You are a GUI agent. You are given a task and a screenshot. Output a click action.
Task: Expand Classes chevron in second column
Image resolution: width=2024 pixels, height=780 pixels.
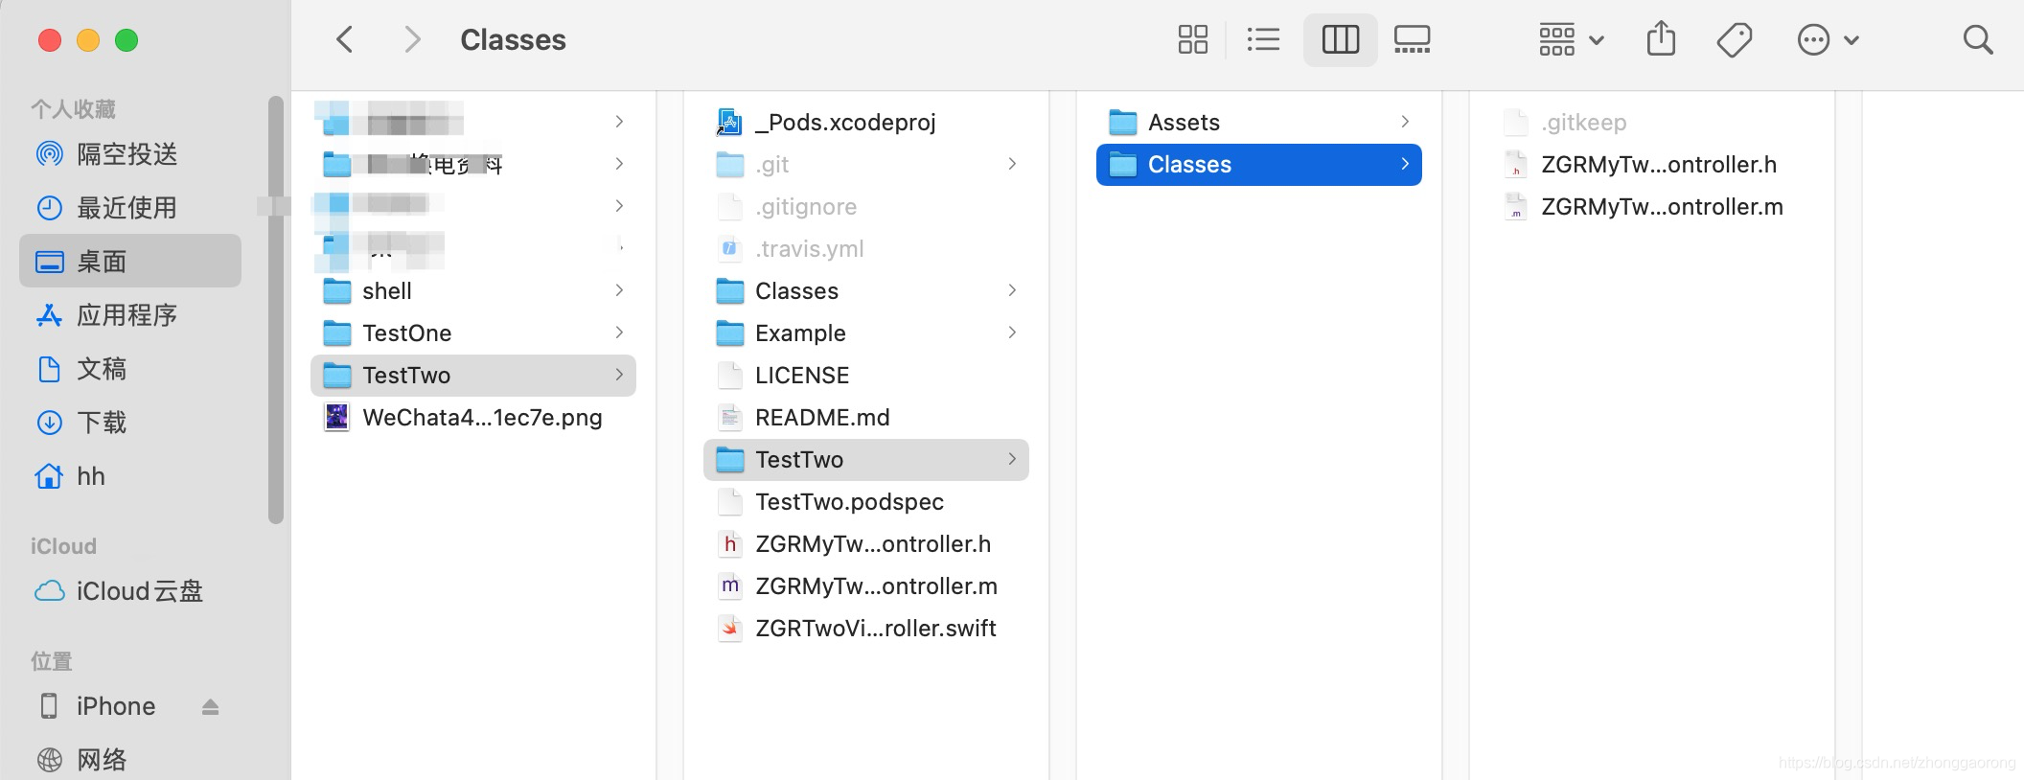pos(1013,290)
